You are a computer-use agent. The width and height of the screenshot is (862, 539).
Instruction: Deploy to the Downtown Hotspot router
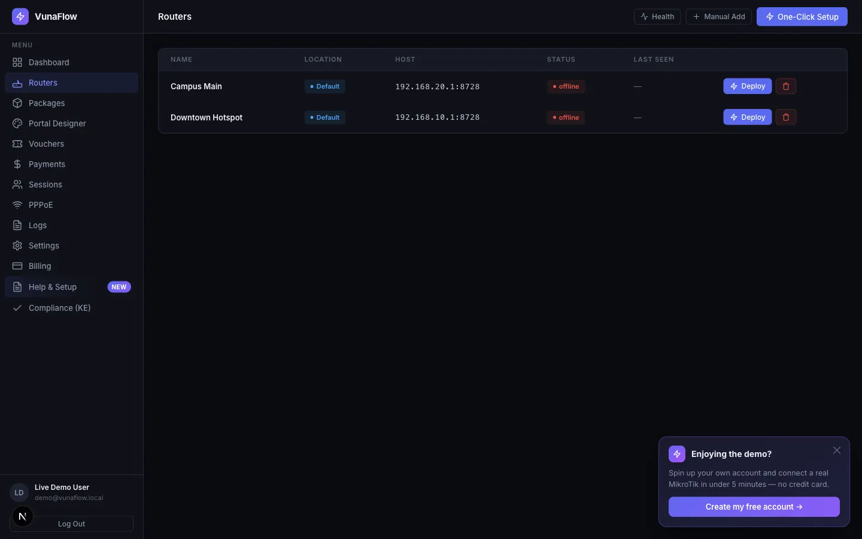tap(748, 117)
